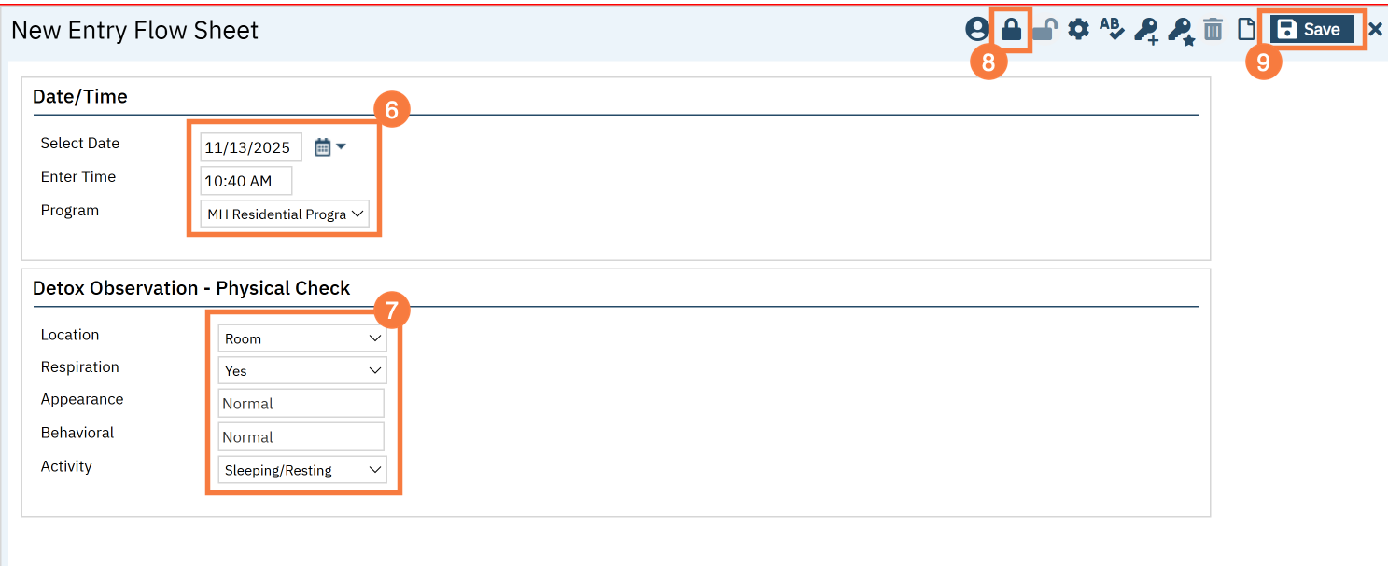Click the Select Date input field
The image size is (1388, 566).
(x=251, y=147)
